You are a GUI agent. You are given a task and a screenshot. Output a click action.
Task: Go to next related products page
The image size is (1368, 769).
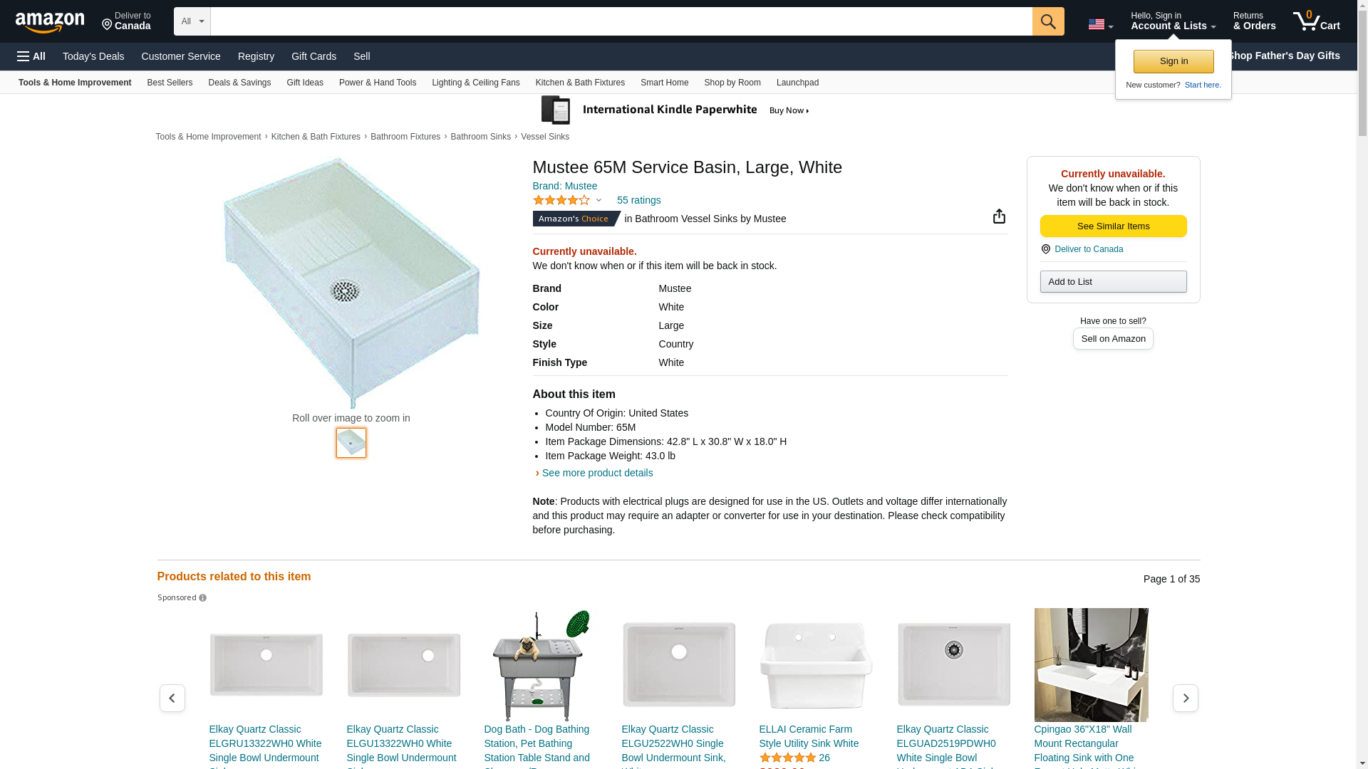click(1185, 698)
